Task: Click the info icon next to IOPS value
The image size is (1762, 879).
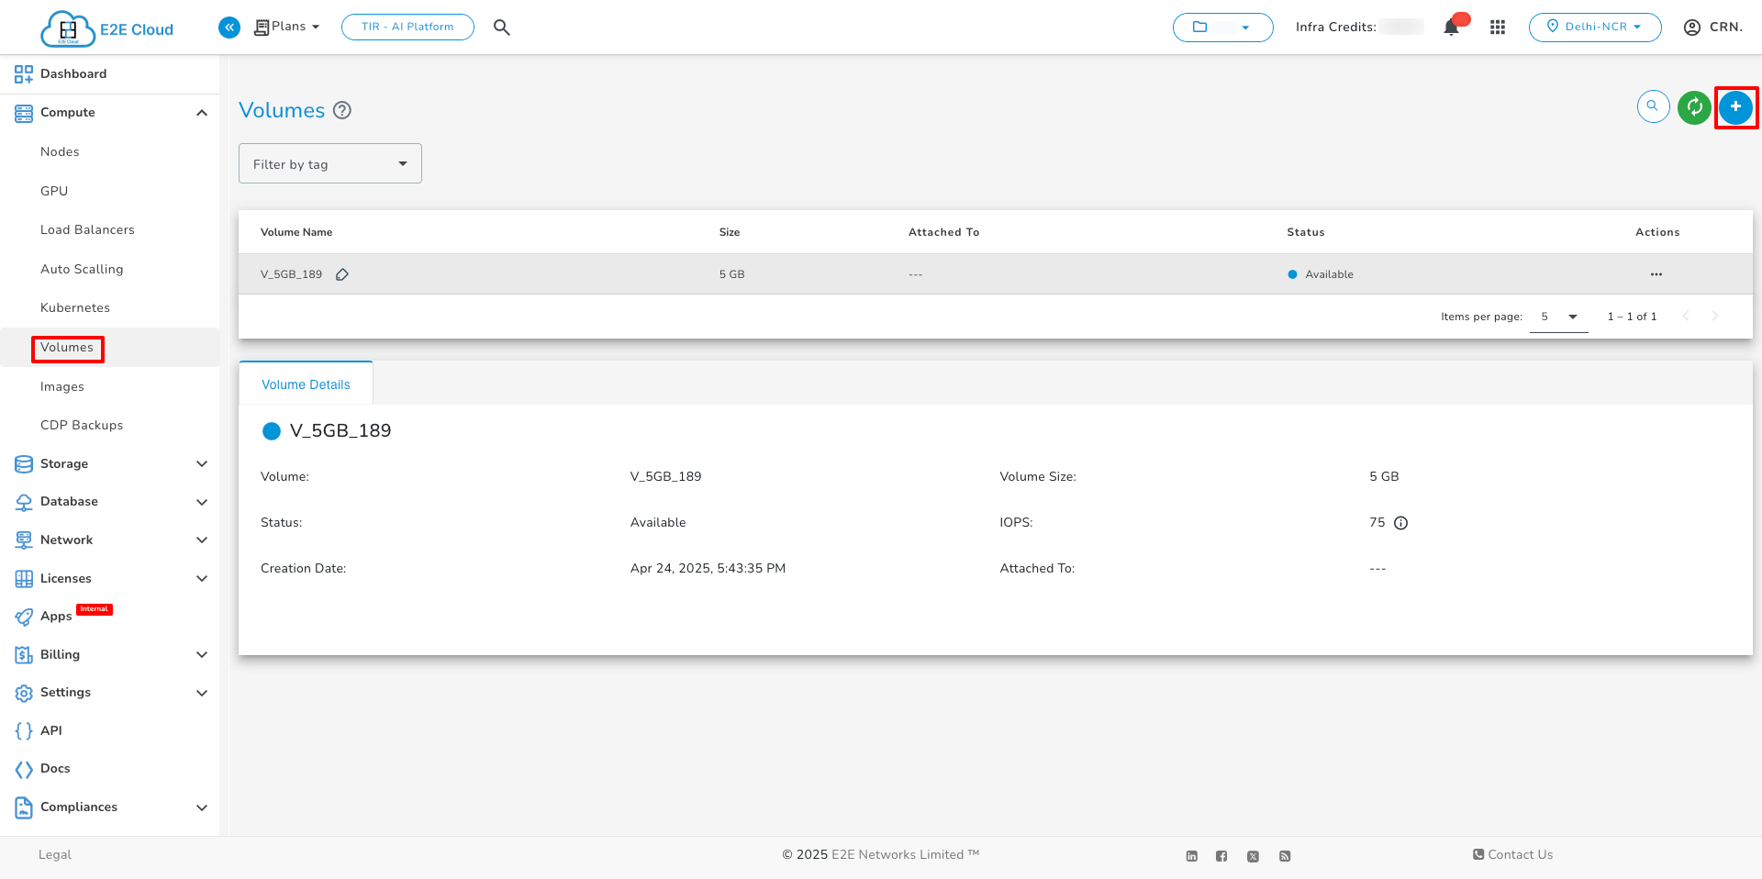Action: pyautogui.click(x=1400, y=523)
